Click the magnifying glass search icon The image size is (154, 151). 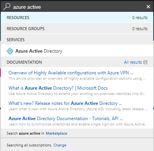pyautogui.click(x=7, y=6)
